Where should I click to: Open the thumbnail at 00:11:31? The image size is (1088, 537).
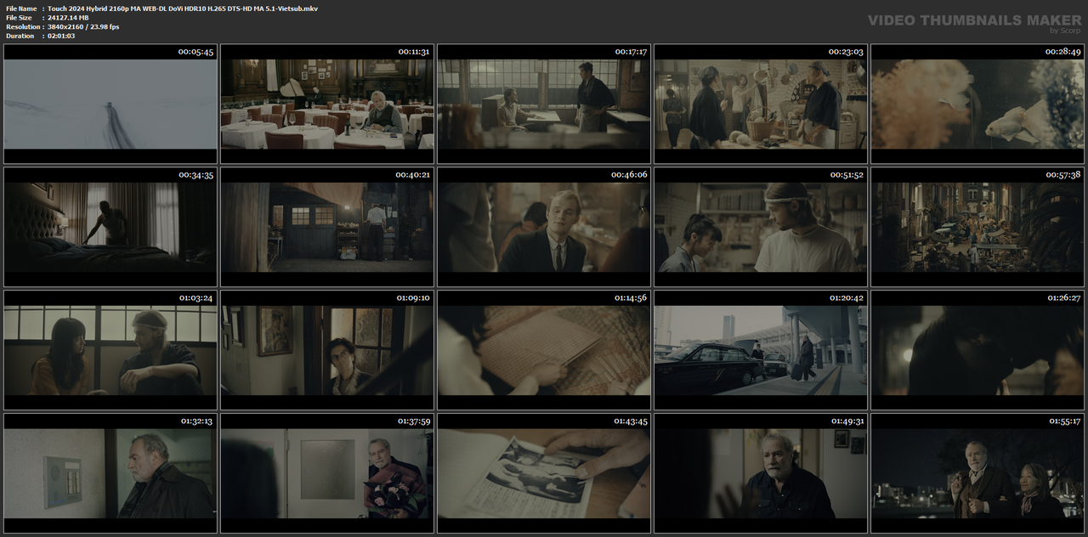tap(327, 104)
